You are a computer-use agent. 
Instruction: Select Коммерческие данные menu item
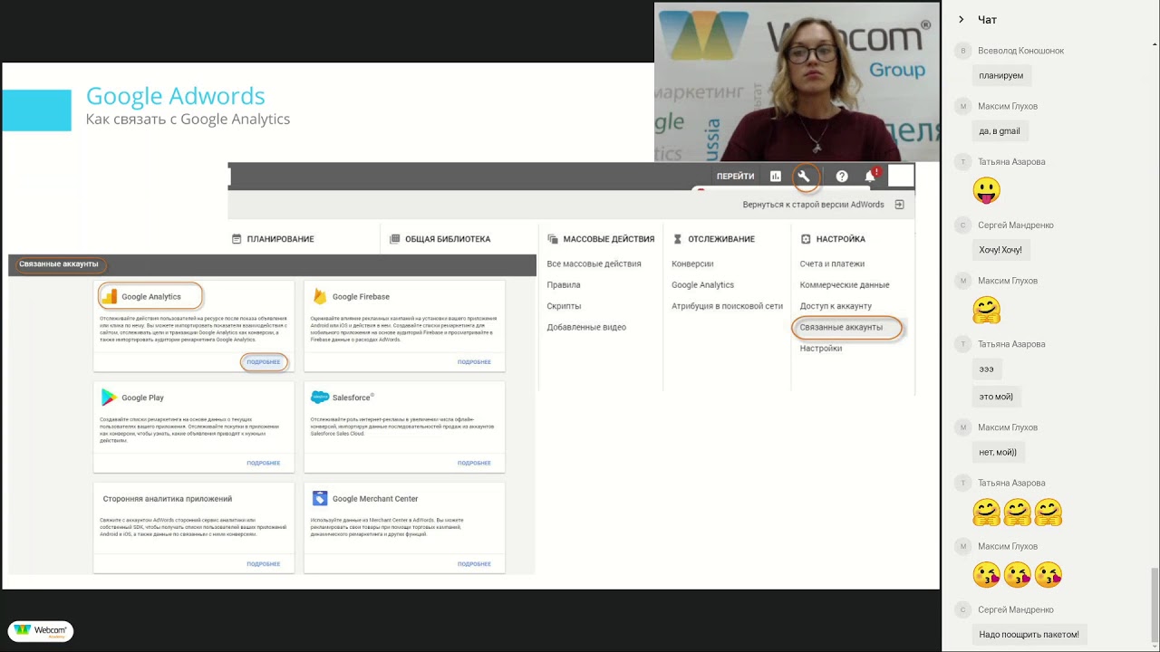pyautogui.click(x=845, y=284)
